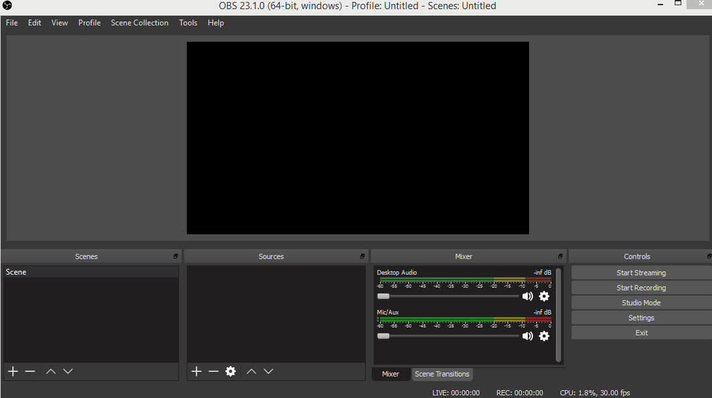Click the LIVE timer in status bar
The width and height of the screenshot is (712, 398).
click(x=456, y=393)
